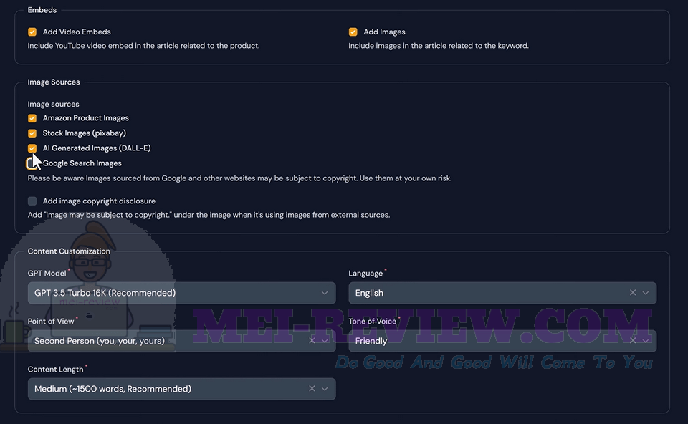Screen dimensions: 688x424
Task: Click the Image sources sub-label
Action: click(x=54, y=104)
